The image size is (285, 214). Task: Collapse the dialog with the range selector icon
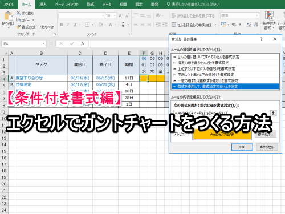click(273, 113)
